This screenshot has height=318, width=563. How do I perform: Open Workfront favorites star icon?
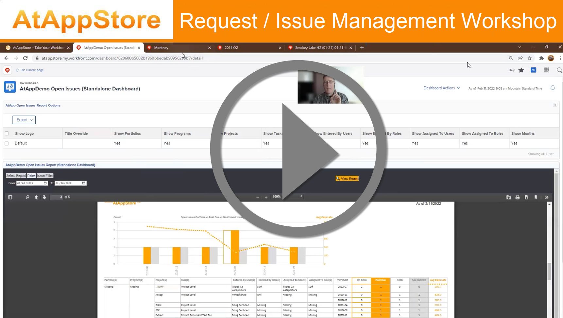(x=521, y=70)
